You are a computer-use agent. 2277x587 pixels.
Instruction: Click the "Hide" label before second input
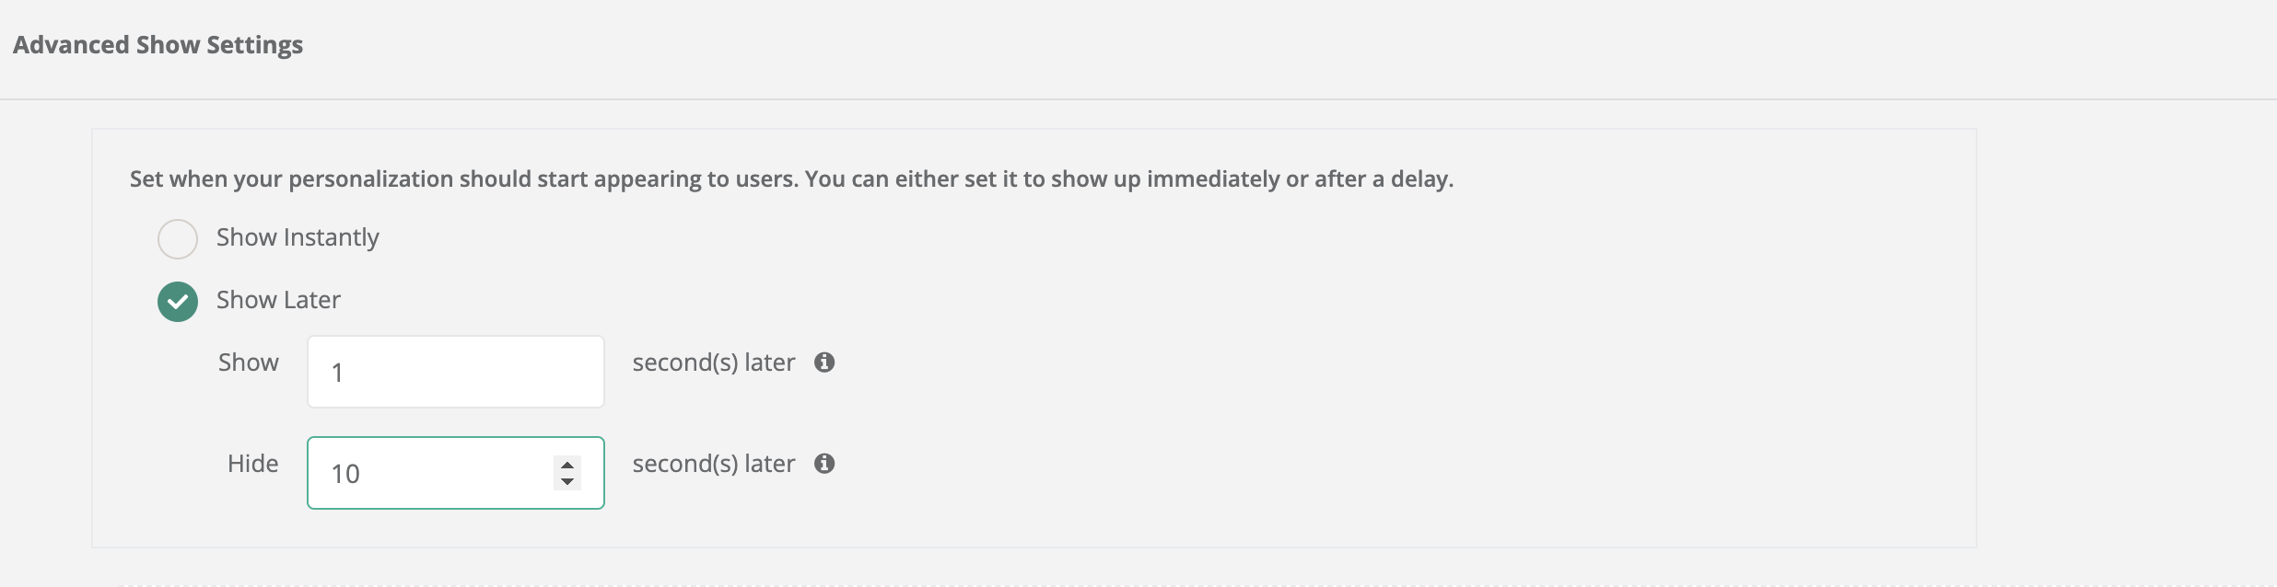(x=253, y=464)
